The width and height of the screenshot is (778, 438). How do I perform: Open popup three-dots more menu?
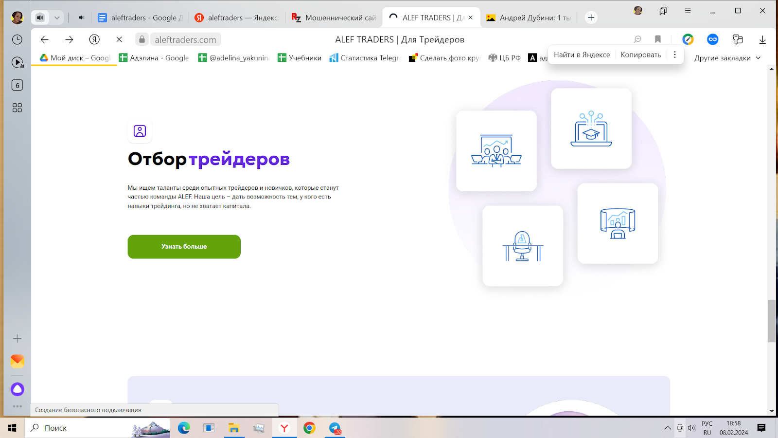(674, 55)
